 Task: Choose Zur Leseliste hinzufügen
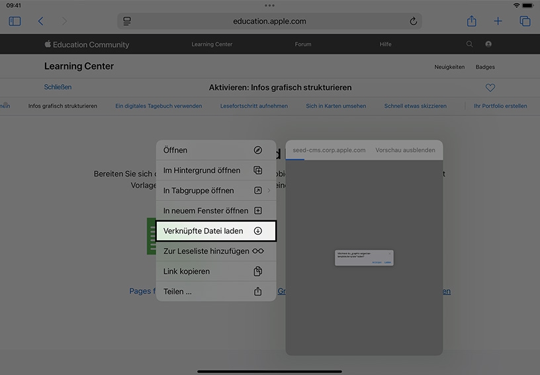click(216, 251)
